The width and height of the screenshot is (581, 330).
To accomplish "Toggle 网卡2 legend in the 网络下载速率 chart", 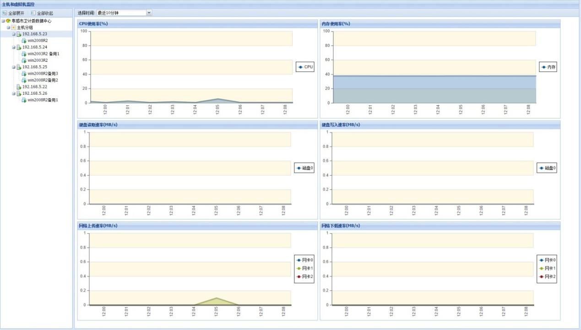I will click(x=548, y=276).
